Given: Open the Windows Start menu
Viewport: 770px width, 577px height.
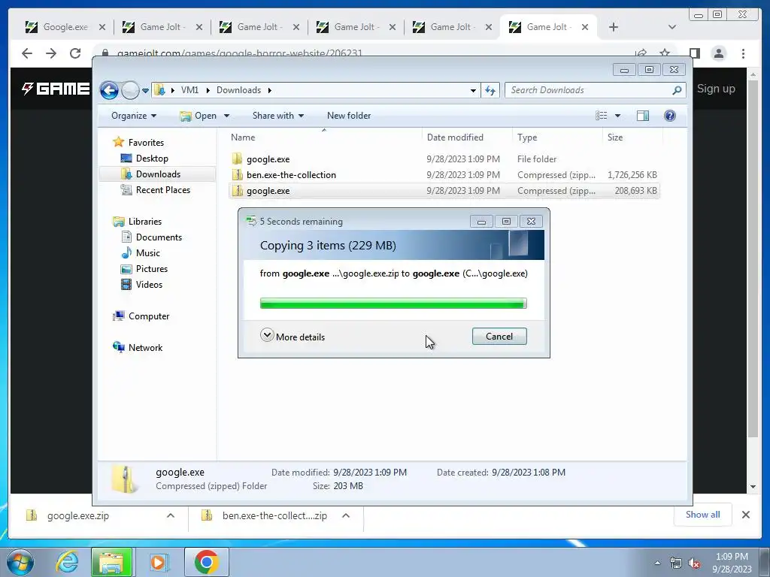Looking at the screenshot, I should coord(20,562).
